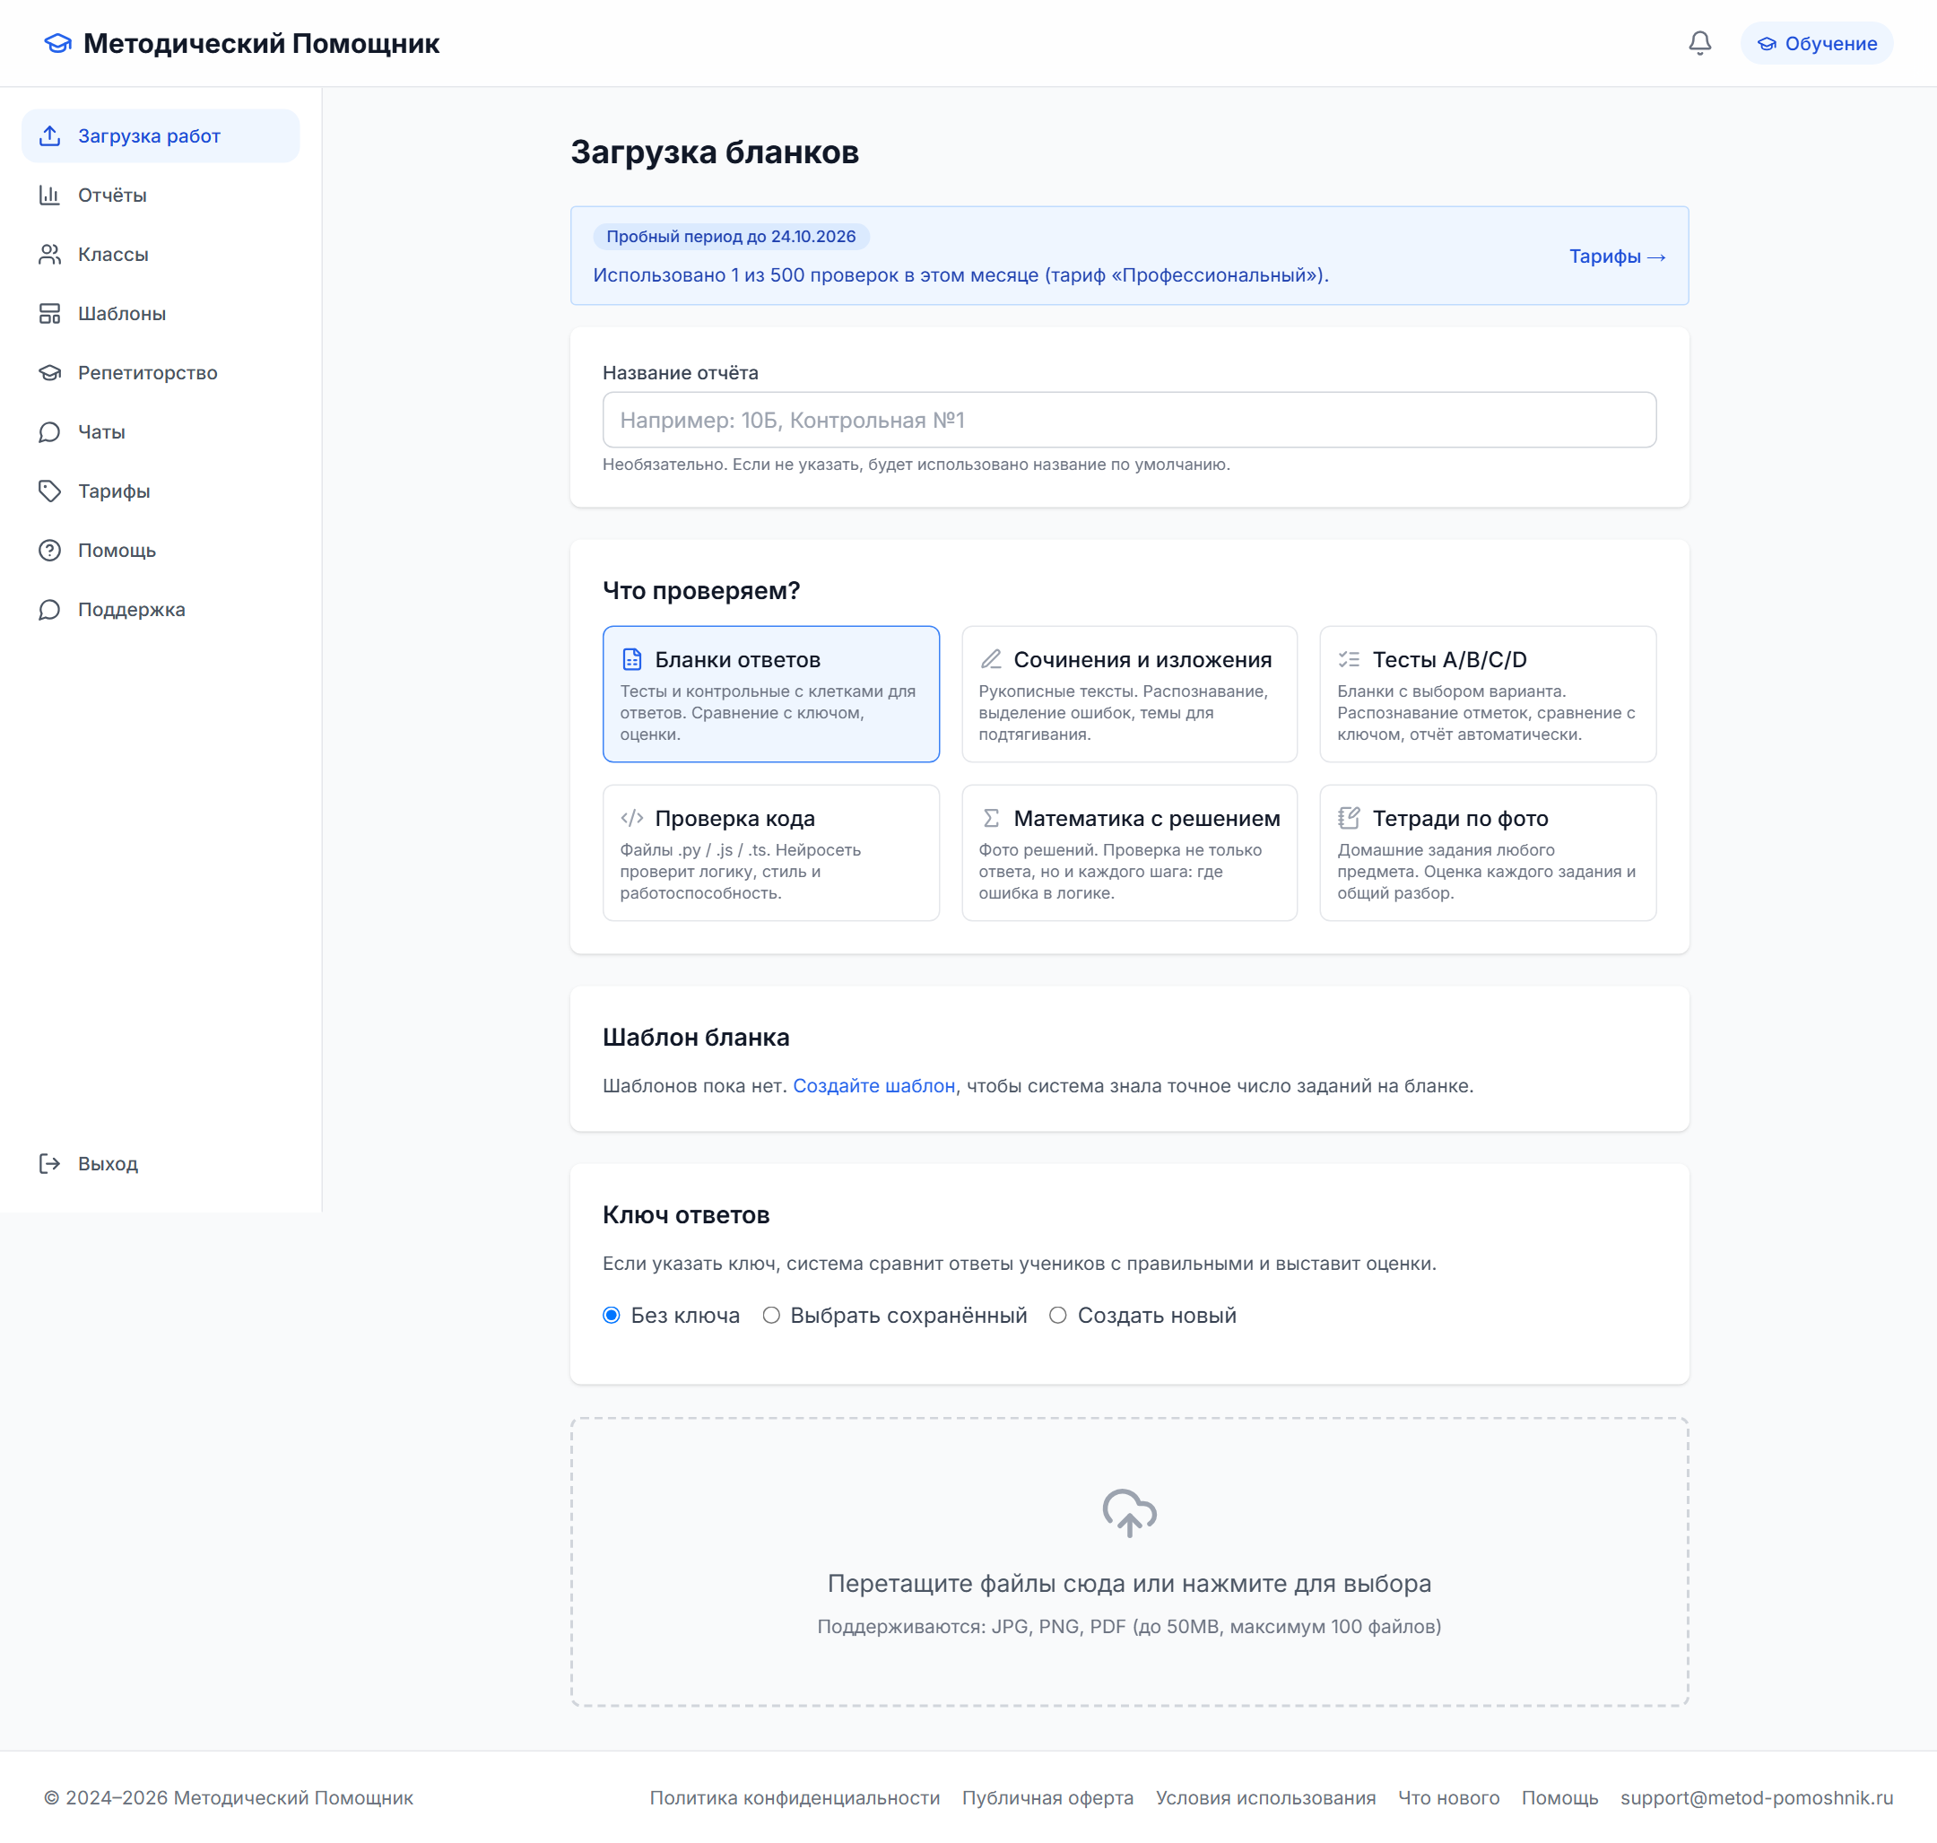
Task: Click the question mark icon beside Помощь
Action: pyautogui.click(x=50, y=550)
